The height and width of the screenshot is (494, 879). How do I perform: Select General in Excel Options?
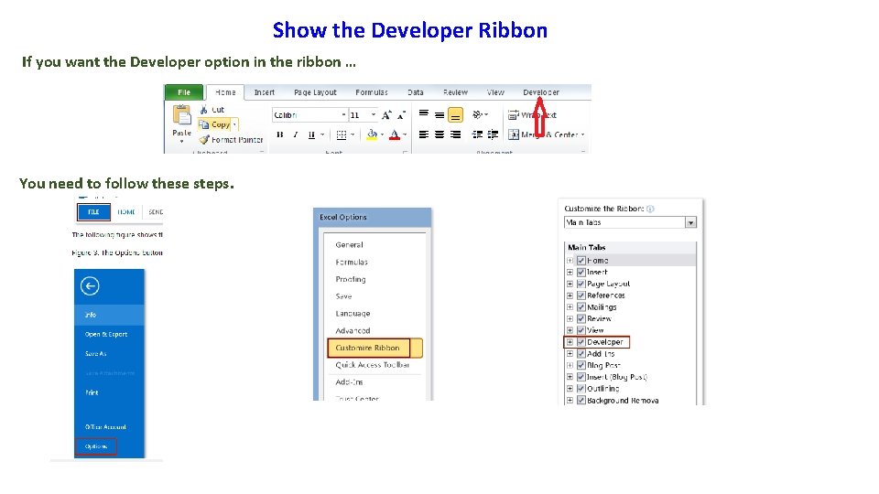[349, 245]
